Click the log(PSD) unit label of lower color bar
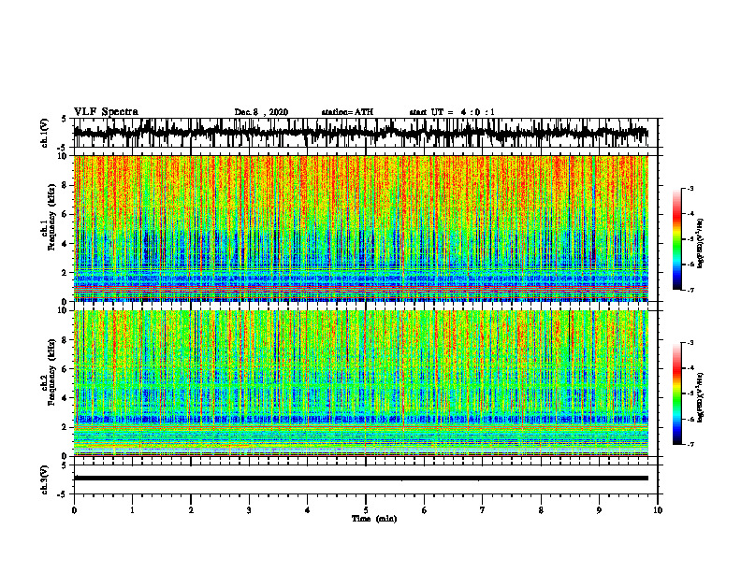Image resolution: width=741 pixels, height=572 pixels. pos(701,398)
